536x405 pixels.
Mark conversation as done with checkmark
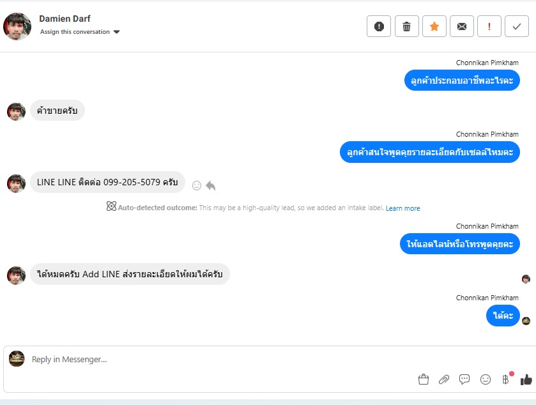click(517, 26)
